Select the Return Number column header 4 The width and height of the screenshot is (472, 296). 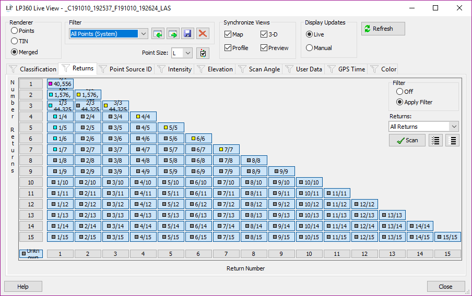click(143, 254)
